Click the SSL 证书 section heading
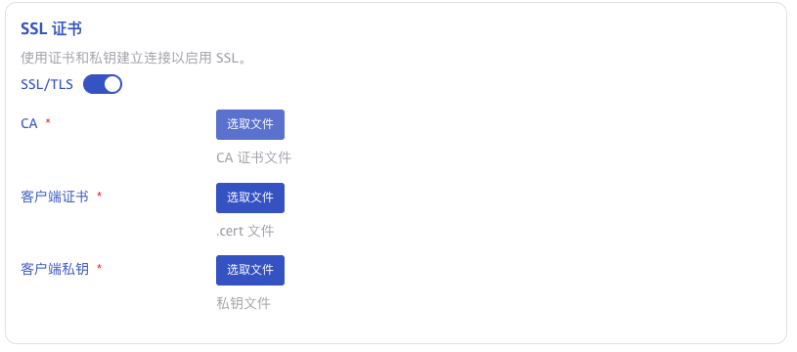797x352 pixels. tap(51, 29)
